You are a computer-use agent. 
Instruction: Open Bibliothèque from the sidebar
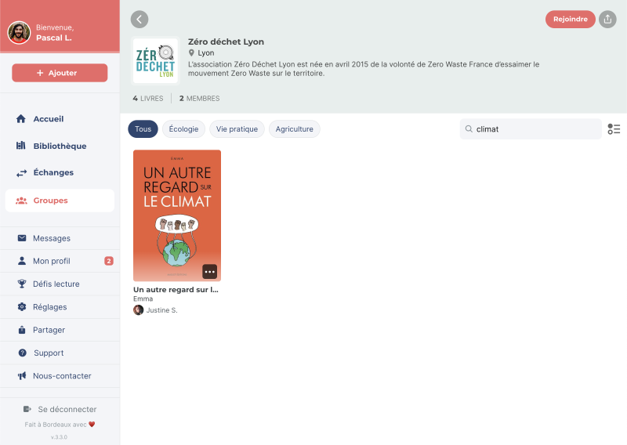(x=60, y=146)
